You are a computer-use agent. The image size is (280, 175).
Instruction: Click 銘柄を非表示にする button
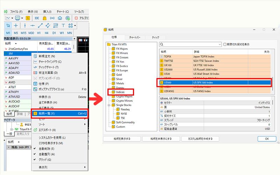(x=161, y=139)
